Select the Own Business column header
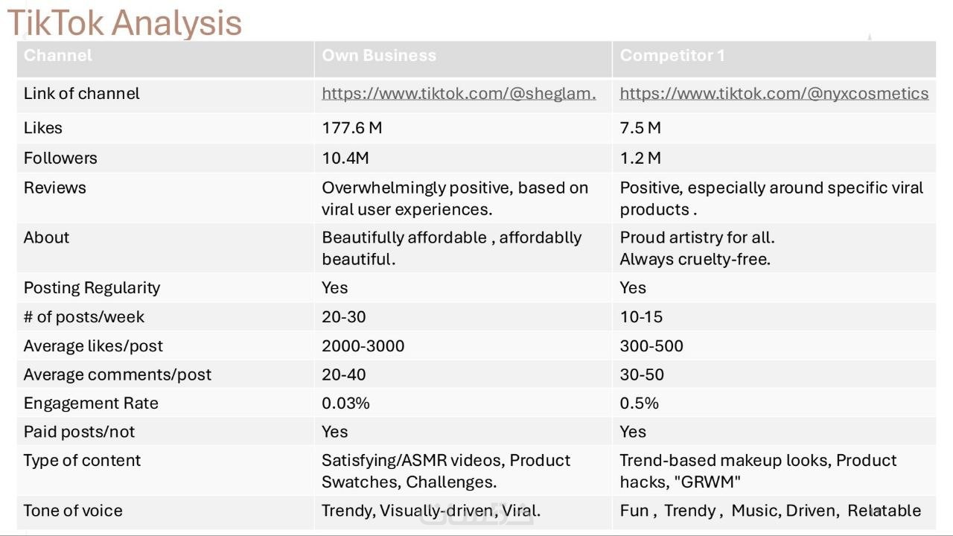This screenshot has height=536, width=953. coord(378,56)
